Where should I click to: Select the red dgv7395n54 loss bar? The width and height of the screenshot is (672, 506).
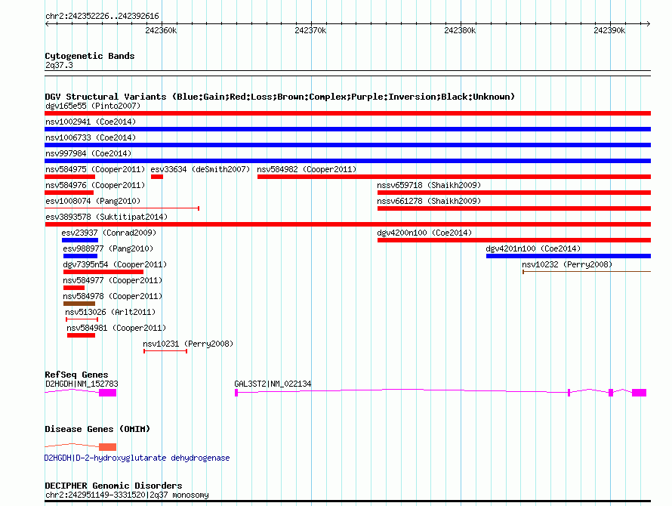coord(103,272)
